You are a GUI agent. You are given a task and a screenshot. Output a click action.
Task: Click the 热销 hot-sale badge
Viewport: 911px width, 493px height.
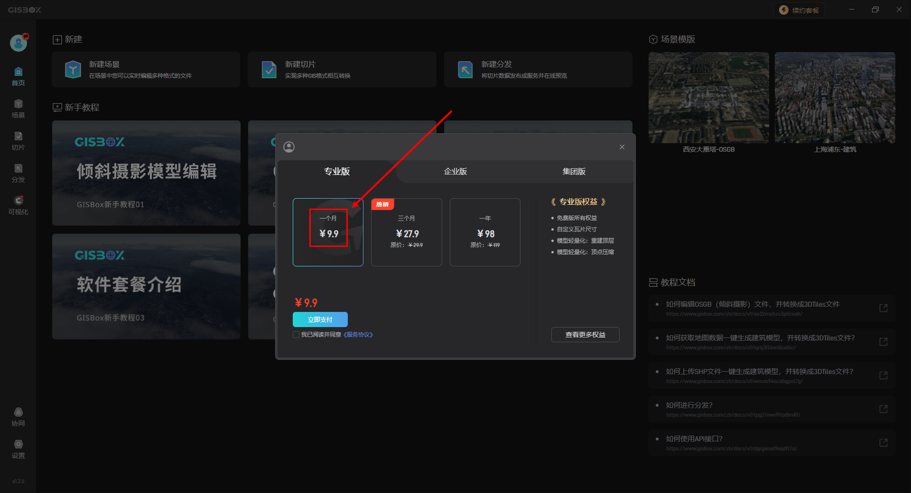point(382,204)
